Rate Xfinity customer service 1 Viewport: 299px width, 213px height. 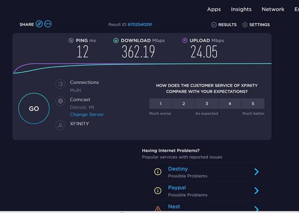(161, 103)
